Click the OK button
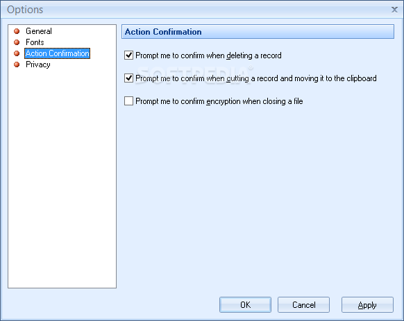 245,305
